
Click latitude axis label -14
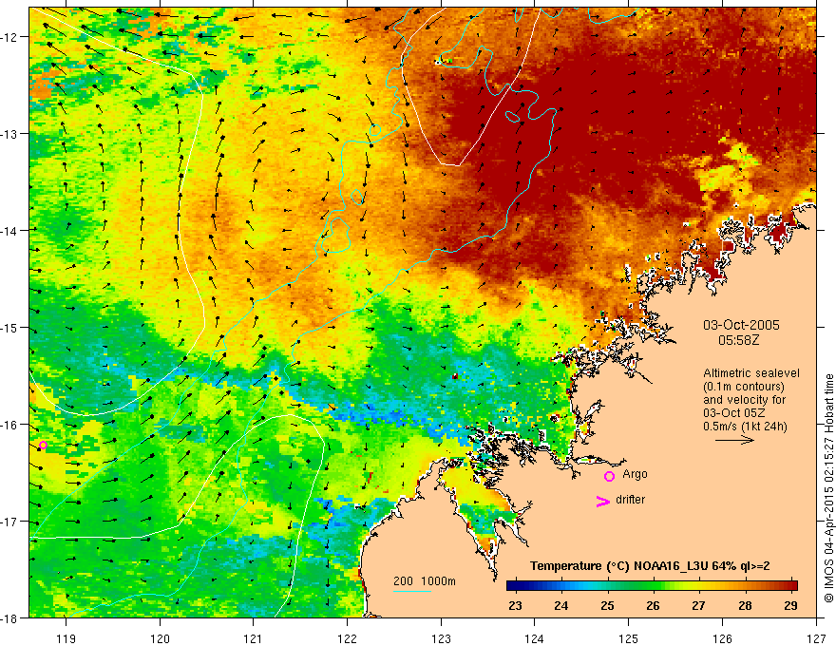tap(10, 231)
